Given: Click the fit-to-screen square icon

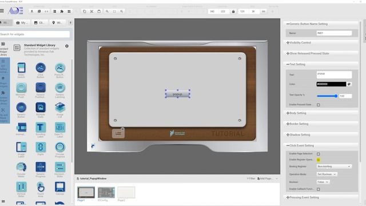Looking at the screenshot, I should pos(114,11).
